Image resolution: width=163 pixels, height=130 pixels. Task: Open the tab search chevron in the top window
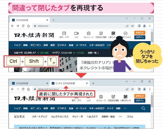tap(127, 18)
